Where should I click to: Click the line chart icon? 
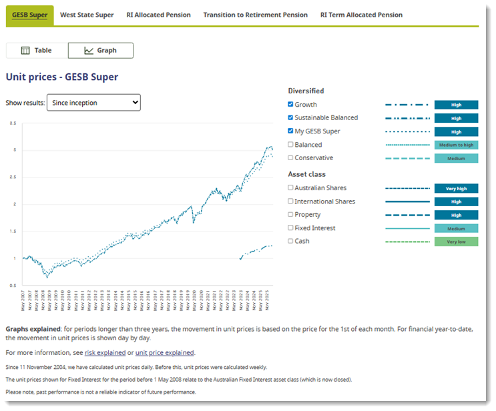coord(89,50)
